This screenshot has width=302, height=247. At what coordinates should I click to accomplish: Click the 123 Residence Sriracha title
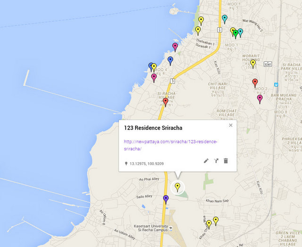pyautogui.click(x=153, y=128)
